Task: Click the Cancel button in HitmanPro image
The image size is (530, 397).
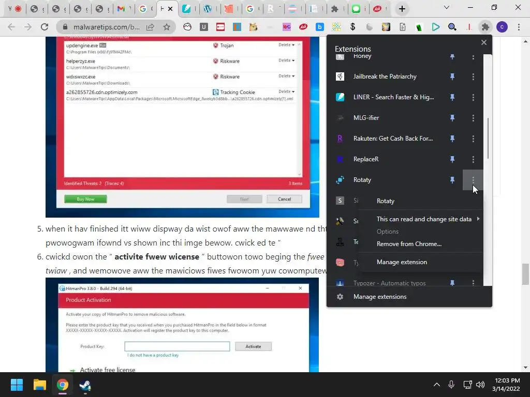Action: tap(284, 199)
